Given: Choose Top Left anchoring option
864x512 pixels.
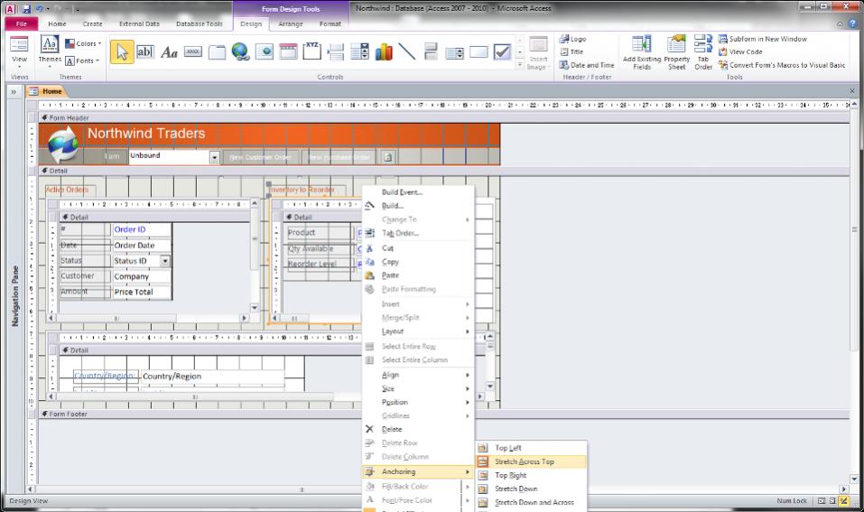Looking at the screenshot, I should point(507,448).
